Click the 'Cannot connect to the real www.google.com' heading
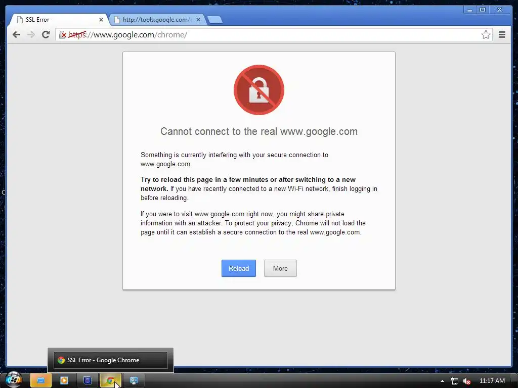The height and width of the screenshot is (388, 518). pyautogui.click(x=259, y=131)
